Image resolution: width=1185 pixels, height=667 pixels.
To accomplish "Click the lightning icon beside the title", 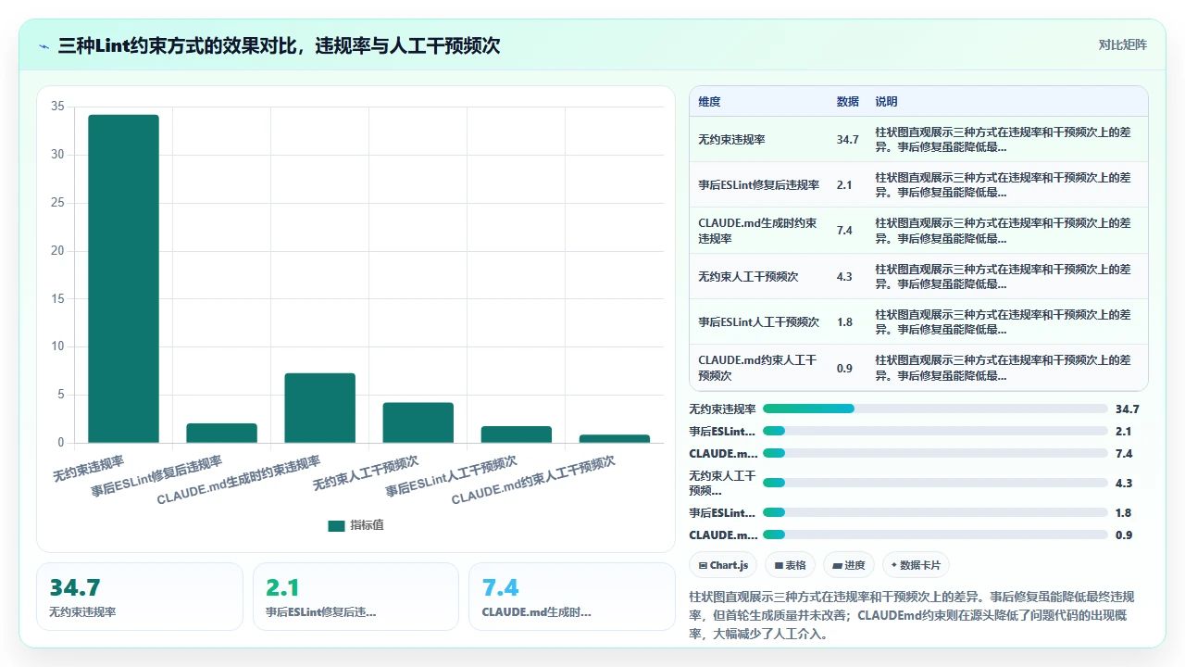I will [44, 45].
